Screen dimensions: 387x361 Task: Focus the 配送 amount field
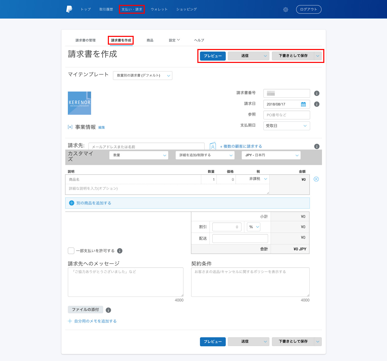[240, 239]
